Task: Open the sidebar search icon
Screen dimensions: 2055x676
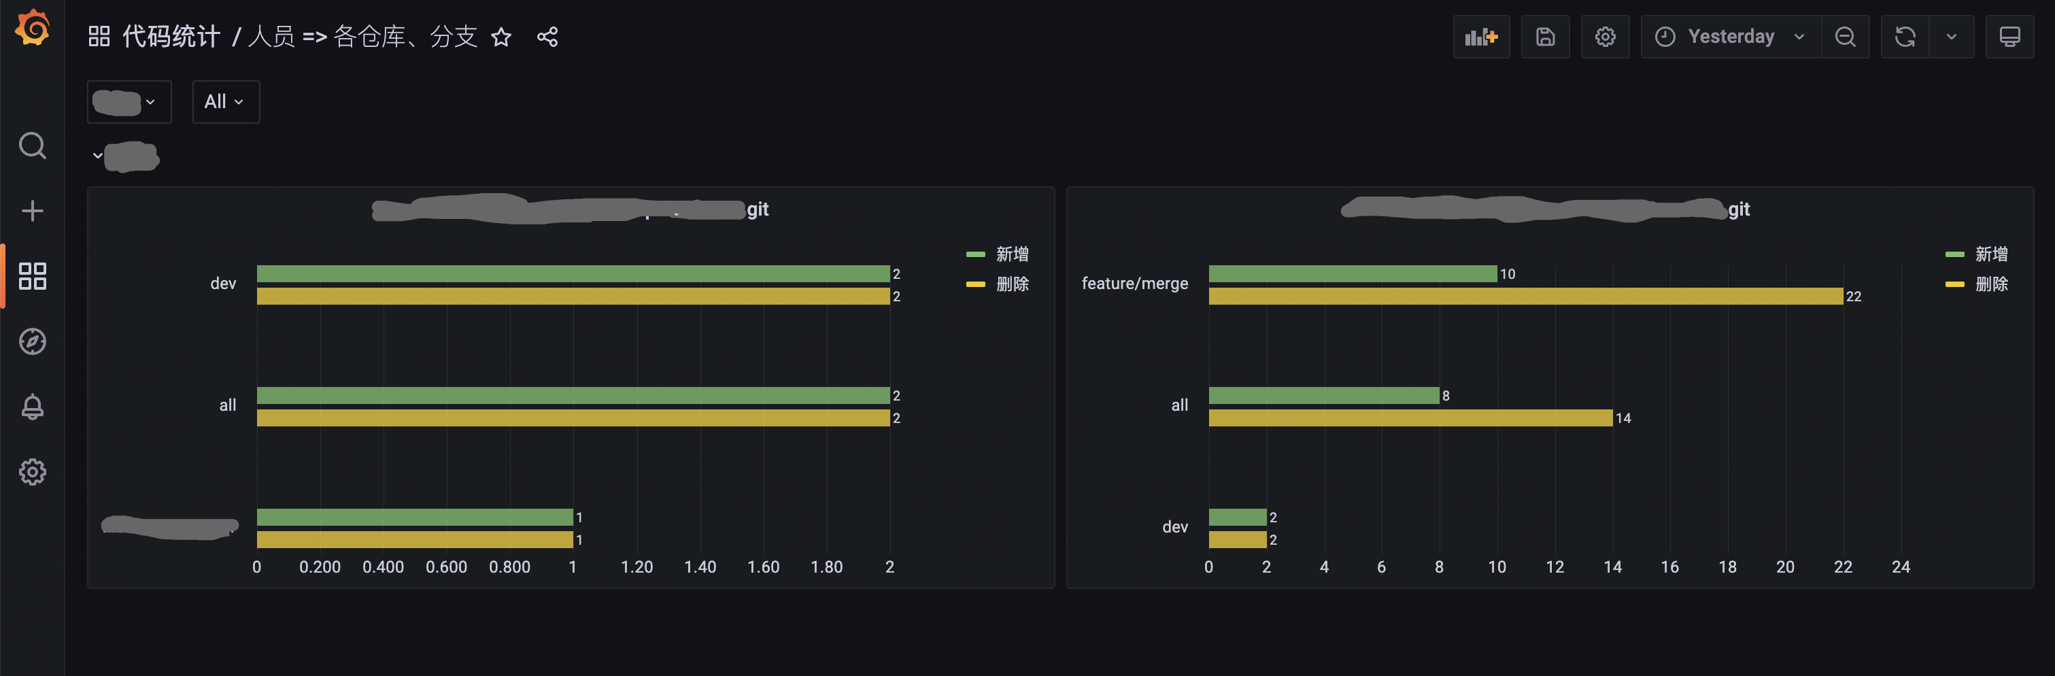Action: click(32, 146)
